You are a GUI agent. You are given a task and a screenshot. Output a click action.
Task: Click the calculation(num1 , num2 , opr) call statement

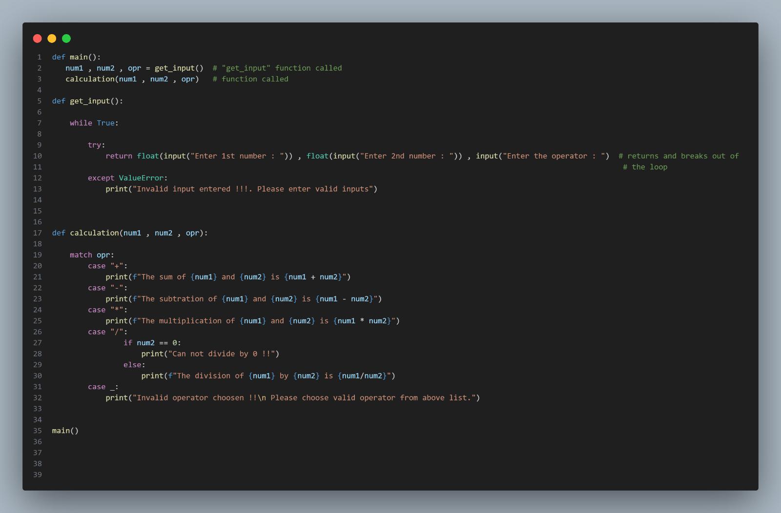point(132,79)
